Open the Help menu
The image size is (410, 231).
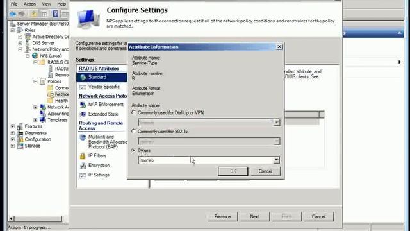coord(61,4)
